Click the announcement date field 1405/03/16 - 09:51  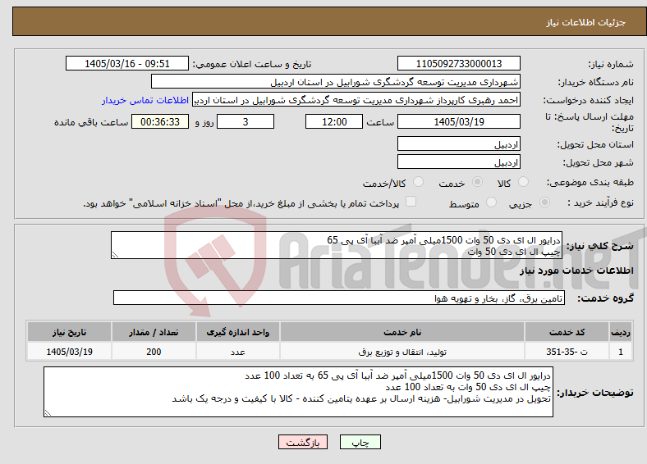coord(127,63)
